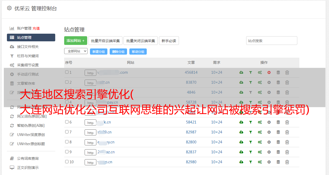Image resolution: width=329 pixels, height=175 pixels.
Task: Open 接口文件相关 in the sidebar
Action: pos(28,47)
